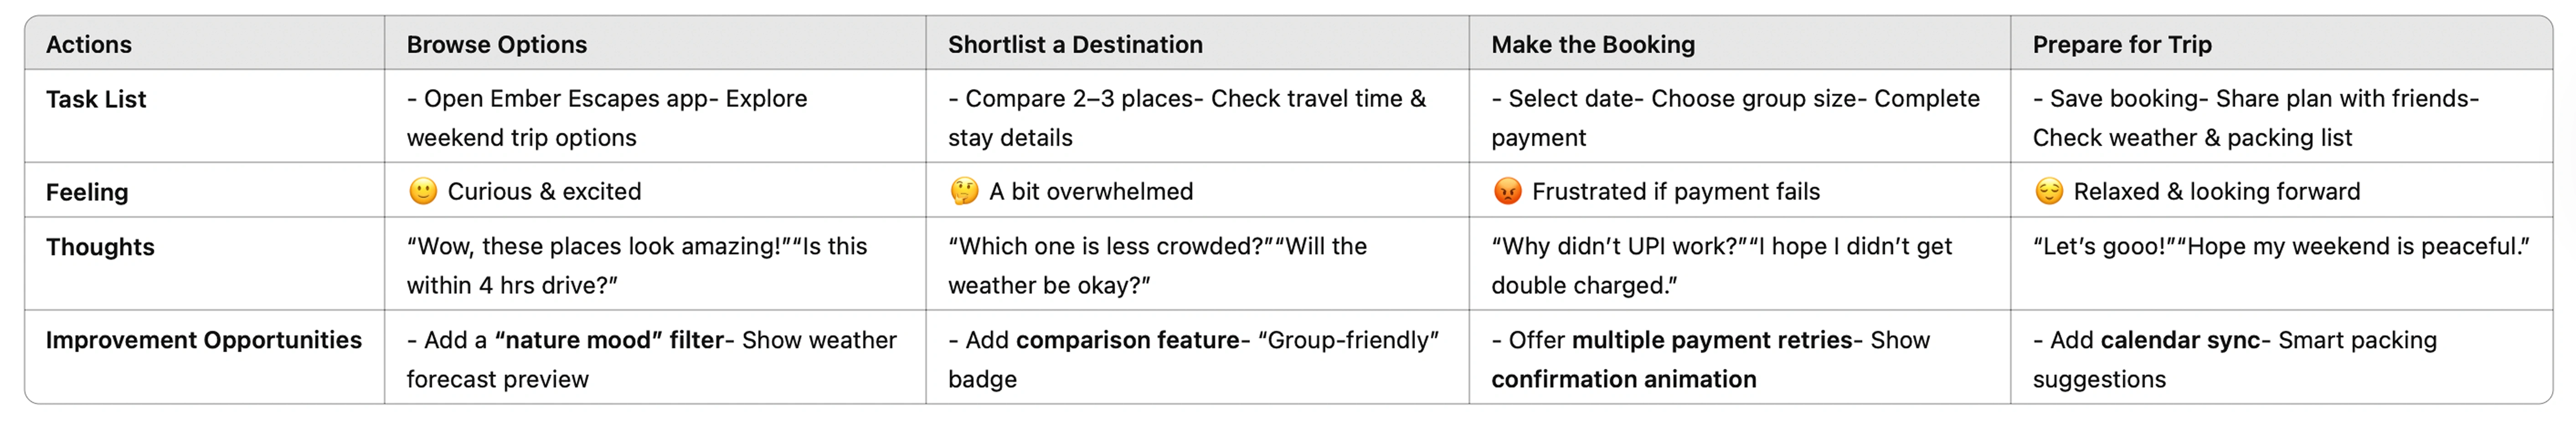Select the Browse Options column header
This screenshot has height=423, width=2576.
click(x=496, y=44)
